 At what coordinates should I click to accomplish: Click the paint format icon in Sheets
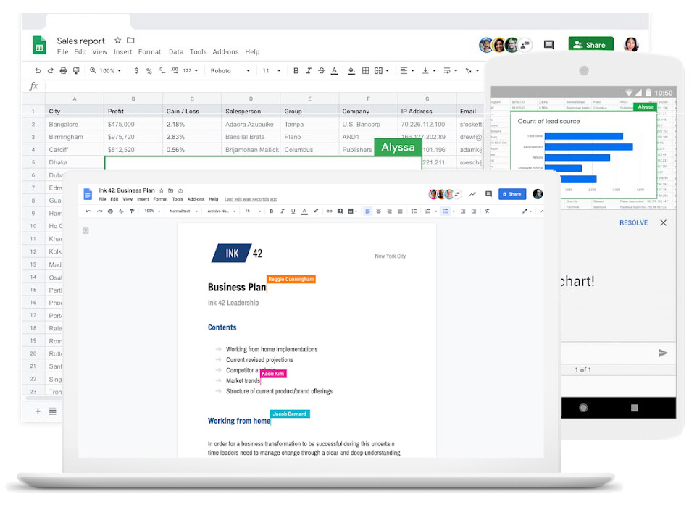tap(77, 71)
